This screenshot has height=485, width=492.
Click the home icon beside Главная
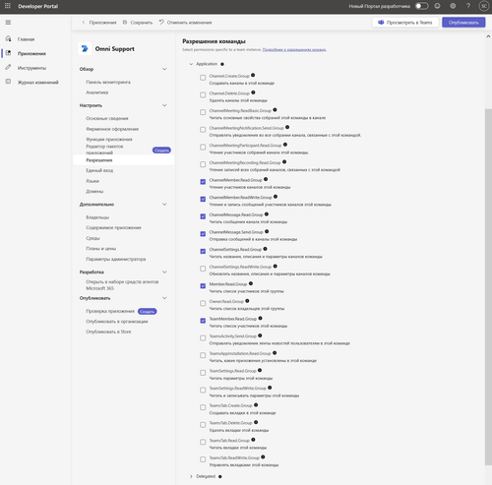point(8,38)
